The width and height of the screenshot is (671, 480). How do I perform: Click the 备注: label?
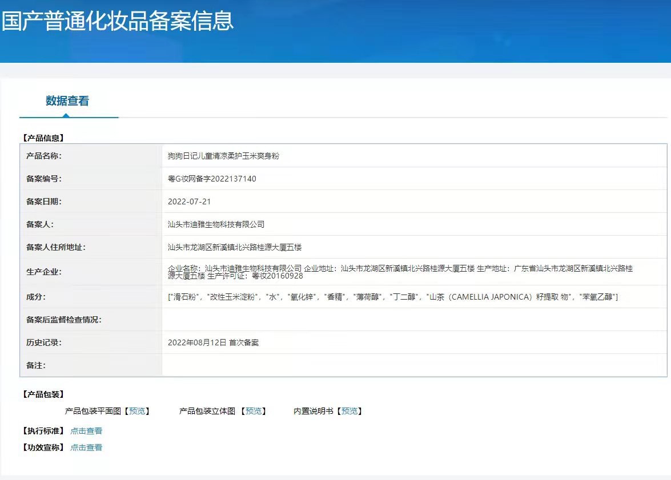[x=36, y=366]
